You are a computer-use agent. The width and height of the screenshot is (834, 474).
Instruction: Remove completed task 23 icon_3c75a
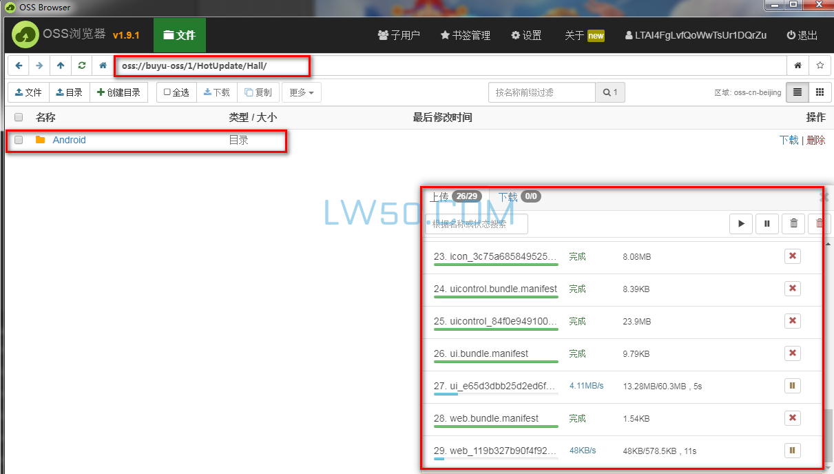792,256
